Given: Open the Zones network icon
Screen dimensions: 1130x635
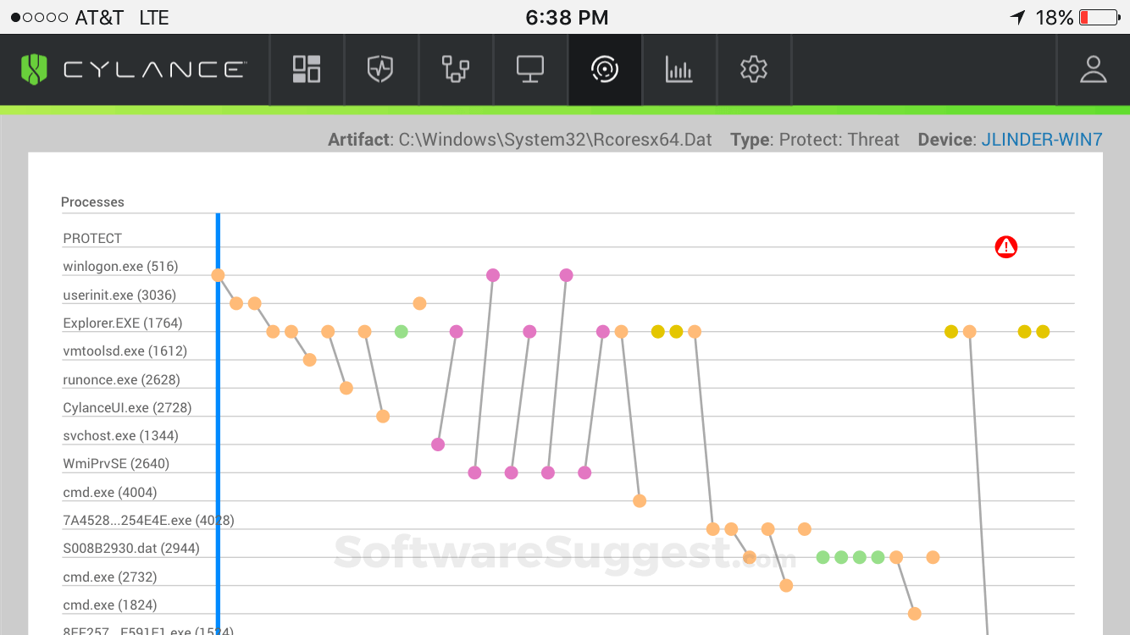Looking at the screenshot, I should pos(456,69).
